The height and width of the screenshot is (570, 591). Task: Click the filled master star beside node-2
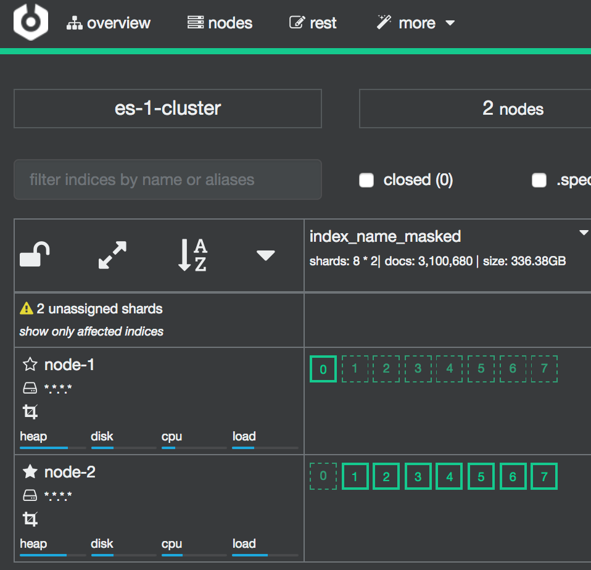coord(30,471)
